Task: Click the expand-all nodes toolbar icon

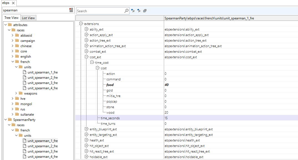Action: pyautogui.click(x=145, y=11)
